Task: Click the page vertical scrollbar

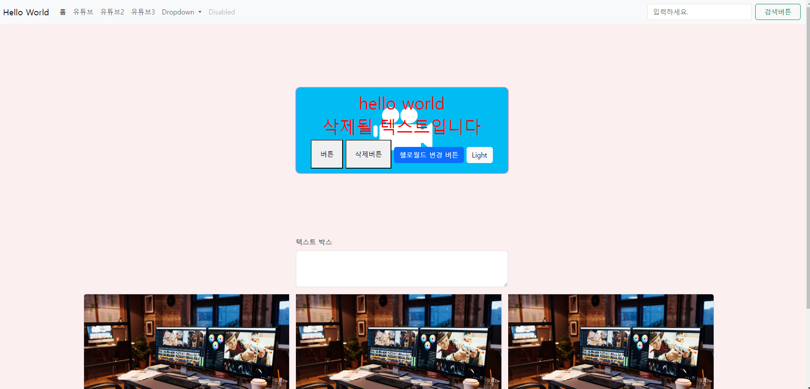Action: pos(808,157)
